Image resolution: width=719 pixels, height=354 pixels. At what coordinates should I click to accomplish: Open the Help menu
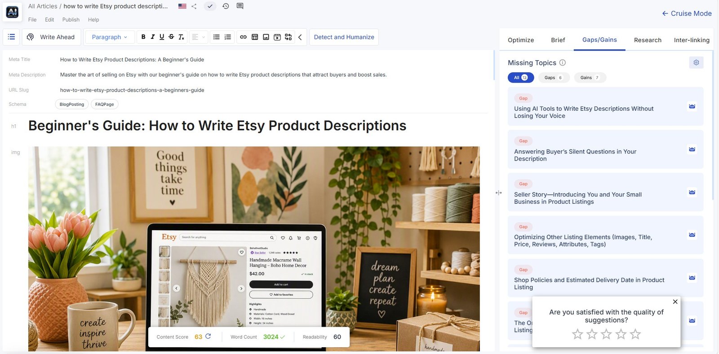pyautogui.click(x=93, y=20)
